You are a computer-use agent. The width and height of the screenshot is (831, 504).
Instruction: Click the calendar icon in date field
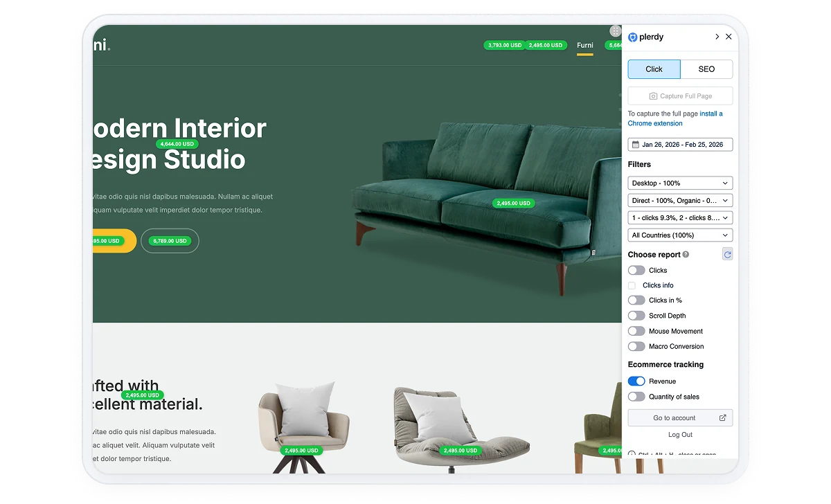(x=636, y=145)
